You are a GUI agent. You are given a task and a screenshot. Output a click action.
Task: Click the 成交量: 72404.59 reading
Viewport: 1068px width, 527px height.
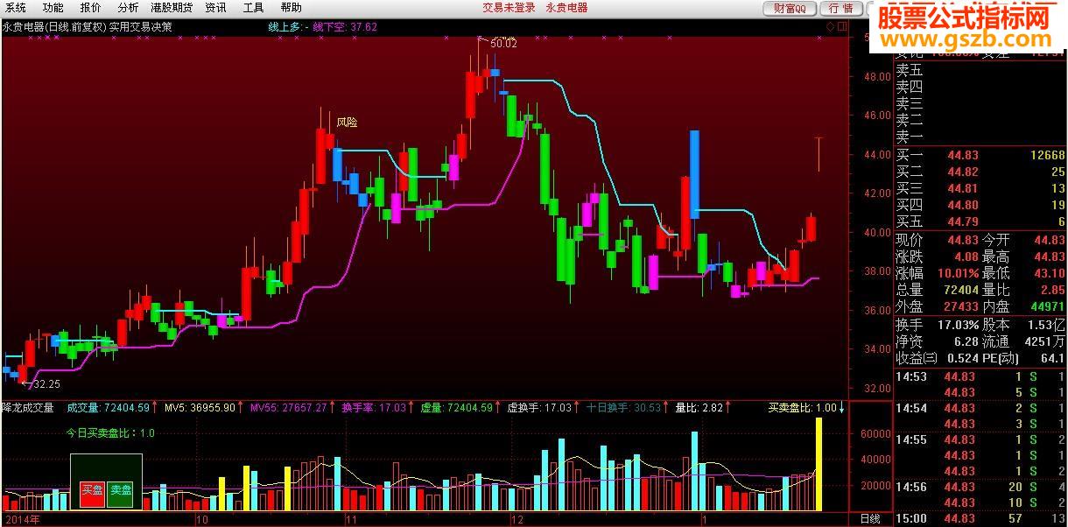pyautogui.click(x=108, y=408)
